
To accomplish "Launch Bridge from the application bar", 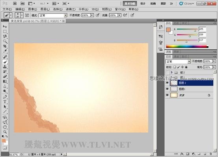I will [x=15, y=4].
